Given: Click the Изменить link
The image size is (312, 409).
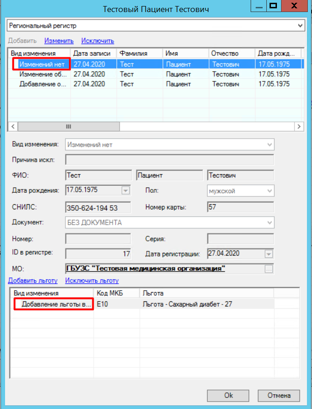Looking at the screenshot, I should coord(59,41).
